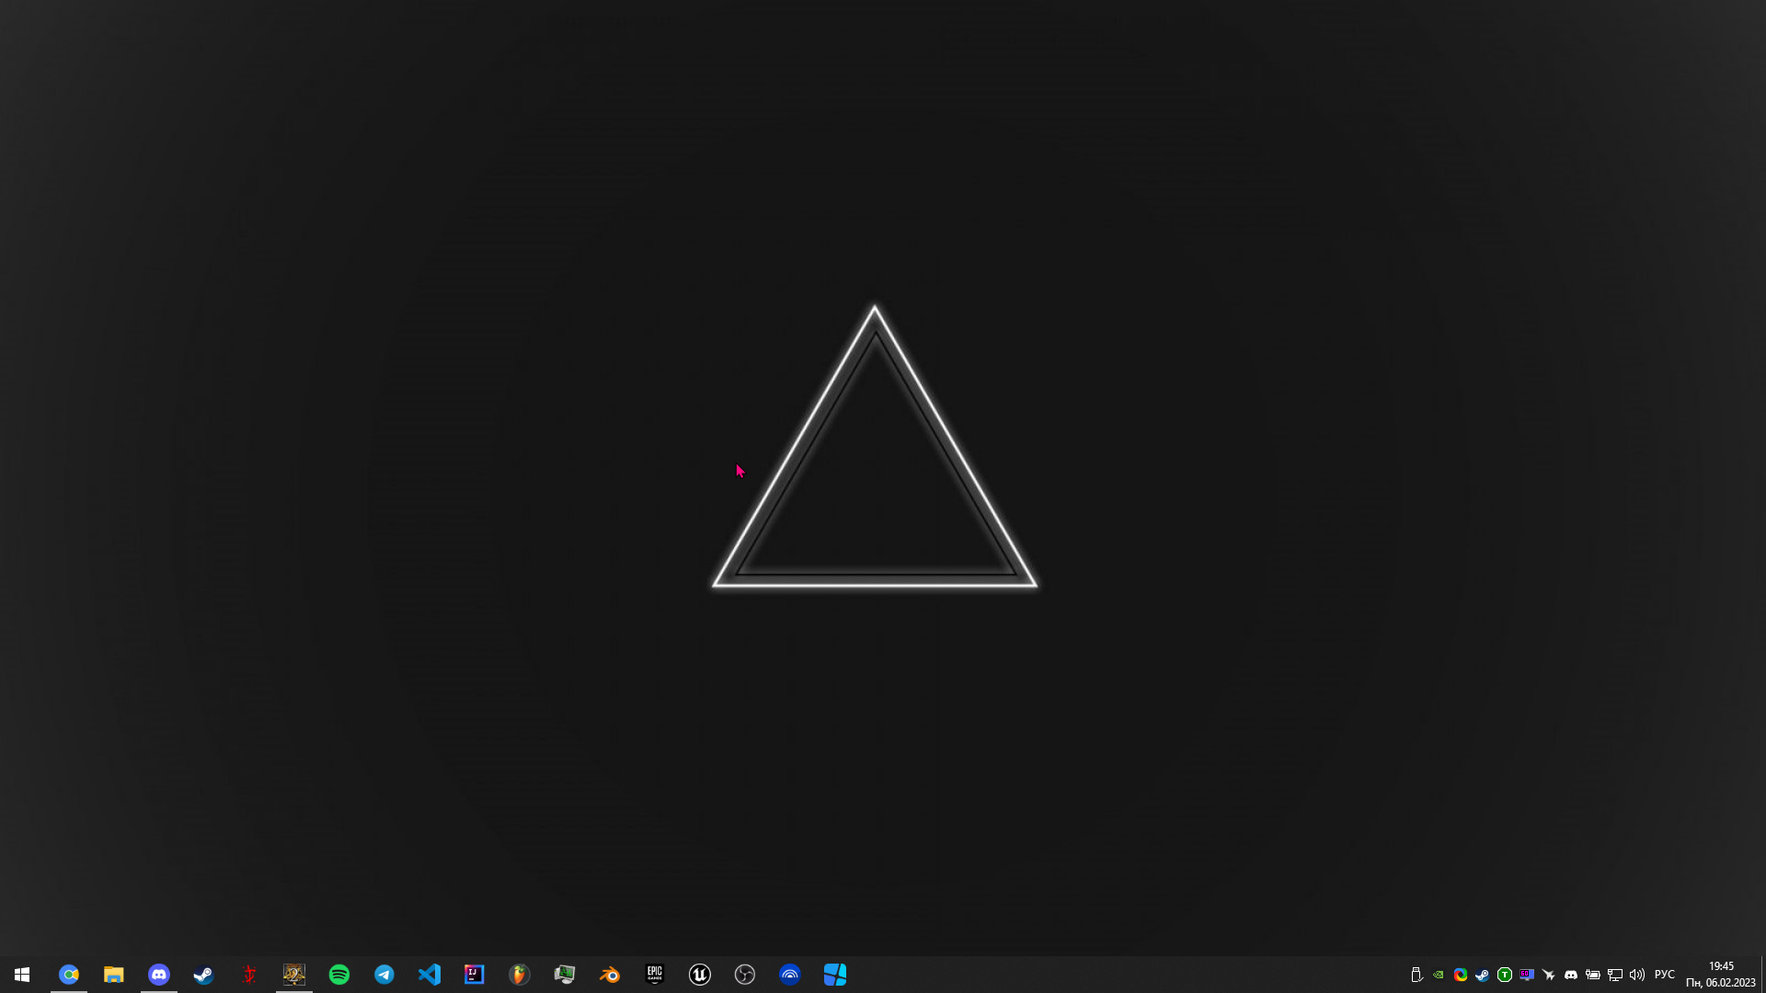Open Spotify from the taskbar
The height and width of the screenshot is (993, 1766).
pos(339,975)
